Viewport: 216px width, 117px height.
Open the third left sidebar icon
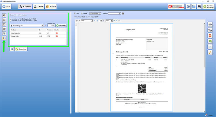pos(4,24)
